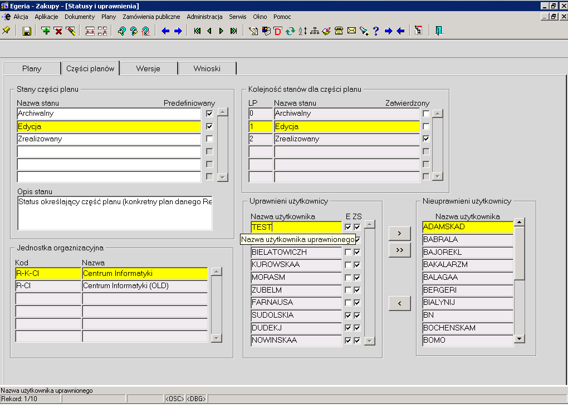Toggle Predefiniowany checkbox for Edycja
568x405 pixels.
point(209,126)
